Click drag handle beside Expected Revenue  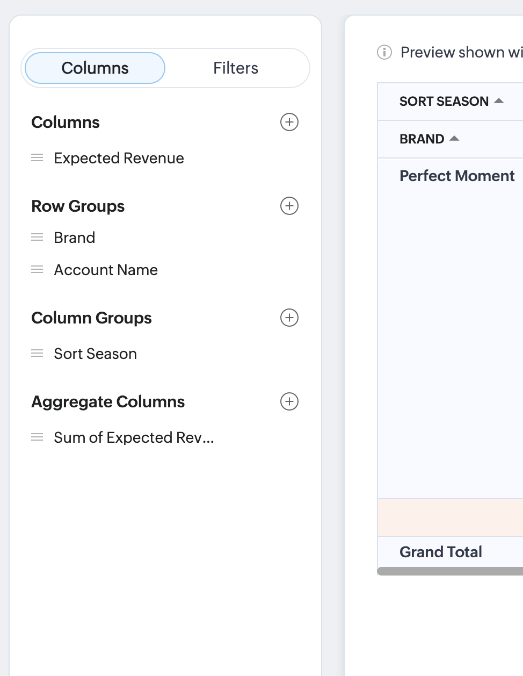click(x=37, y=158)
